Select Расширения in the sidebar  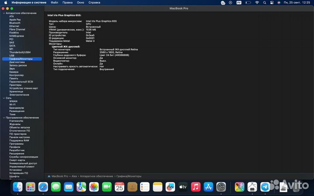click(17, 154)
